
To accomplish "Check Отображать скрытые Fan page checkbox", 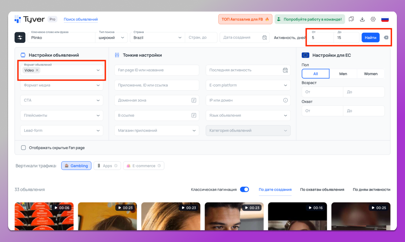I will (x=23, y=148).
